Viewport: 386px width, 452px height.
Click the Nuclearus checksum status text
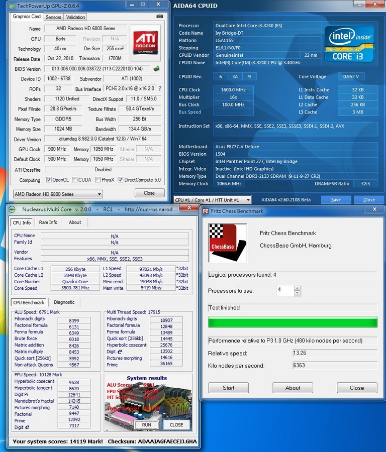click(x=152, y=441)
